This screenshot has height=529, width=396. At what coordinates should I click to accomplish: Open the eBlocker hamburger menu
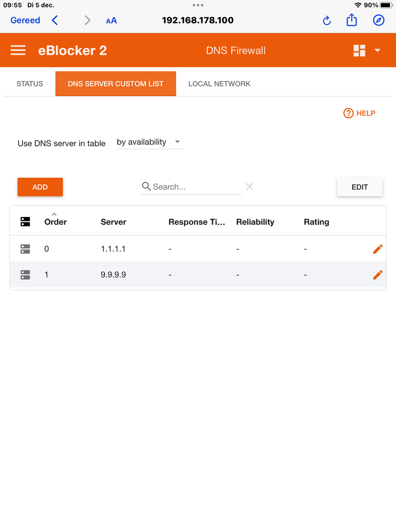[x=18, y=50]
